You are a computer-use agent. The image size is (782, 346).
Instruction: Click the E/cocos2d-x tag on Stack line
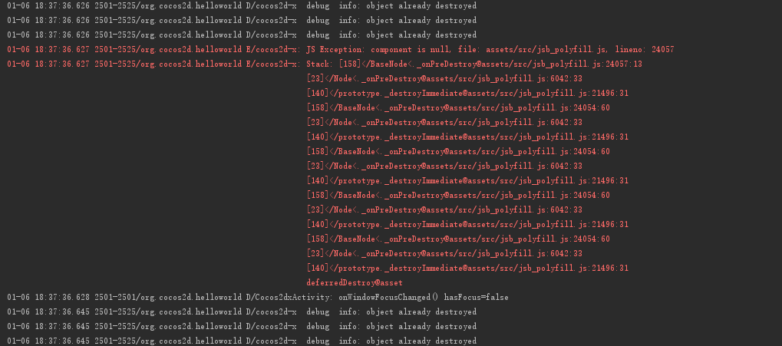point(272,64)
